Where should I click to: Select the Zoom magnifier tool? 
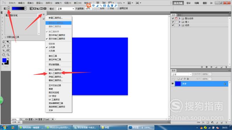[8, 54]
